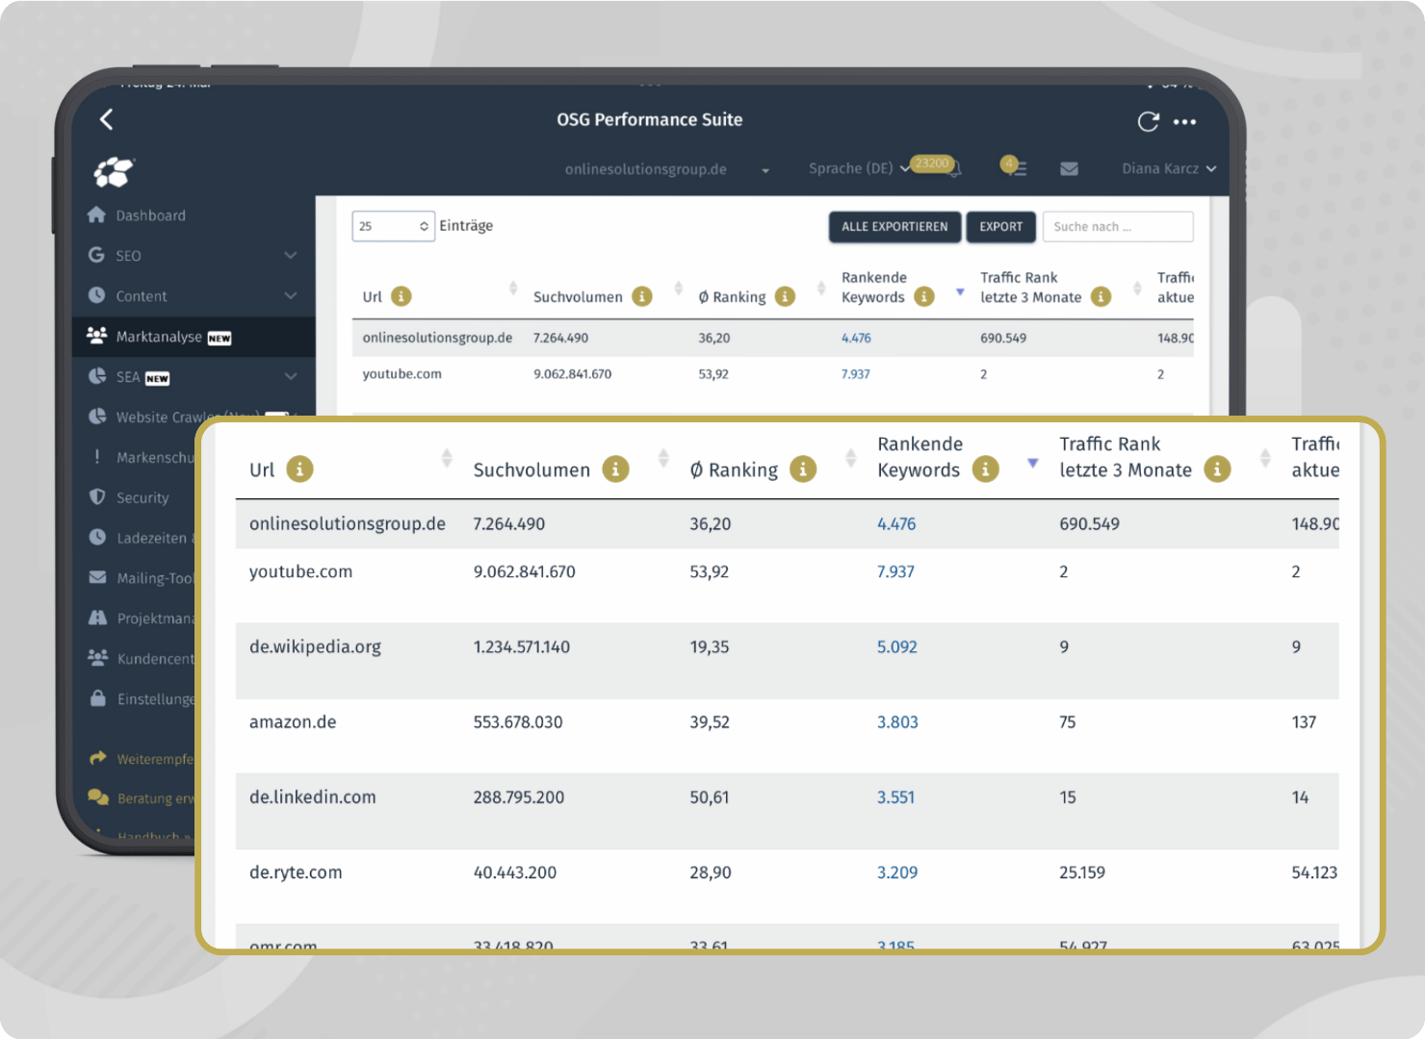1425x1039 pixels.
Task: Sort by Ø Ranking arrows in enlarged table
Action: coord(851,458)
